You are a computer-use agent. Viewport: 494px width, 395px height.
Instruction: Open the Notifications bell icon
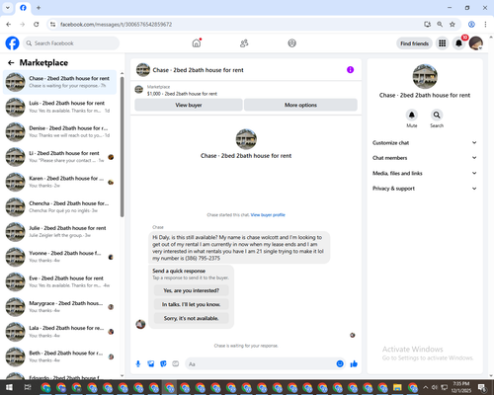tap(458, 43)
